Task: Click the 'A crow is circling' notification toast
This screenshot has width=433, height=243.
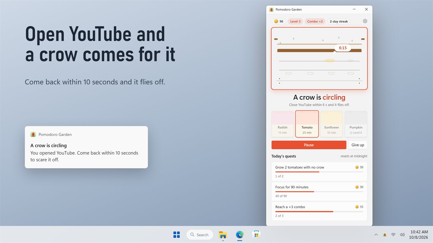Action: 86,147
